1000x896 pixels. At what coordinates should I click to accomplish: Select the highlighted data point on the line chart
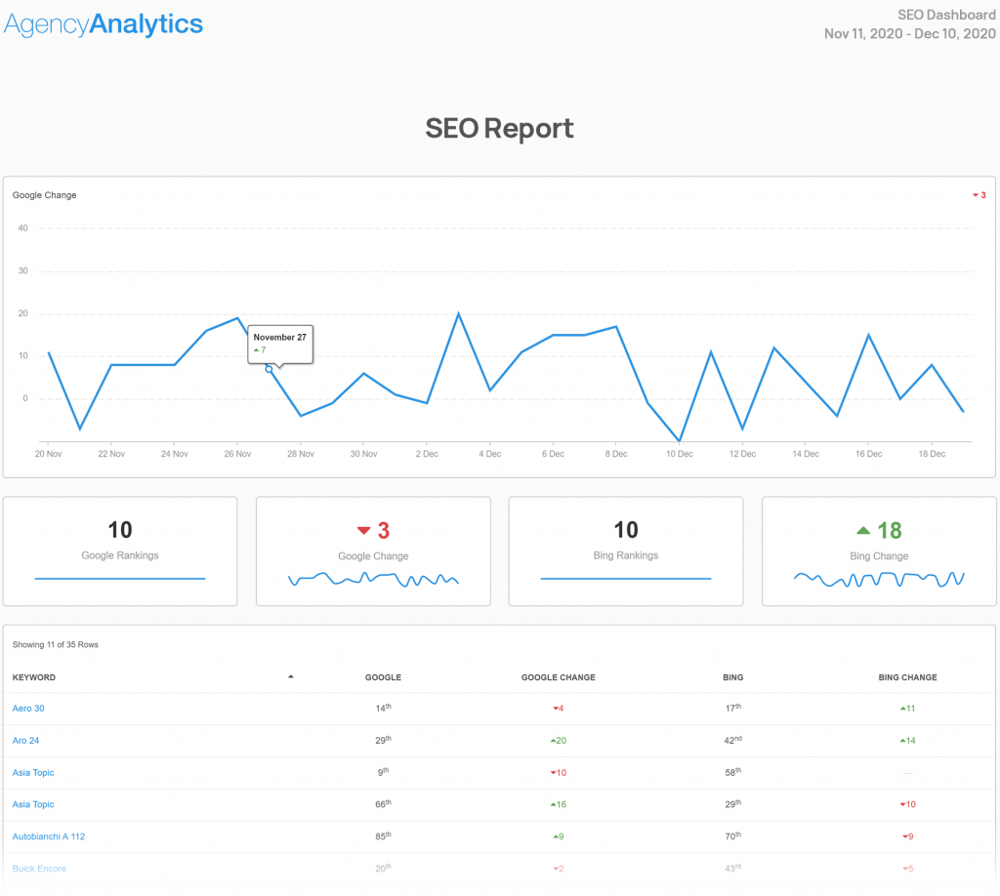268,370
